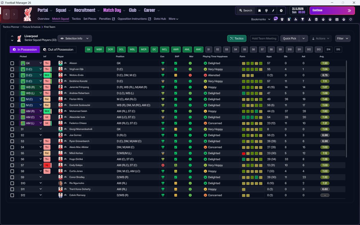Expand the Selection Info dropdown

tap(75, 39)
